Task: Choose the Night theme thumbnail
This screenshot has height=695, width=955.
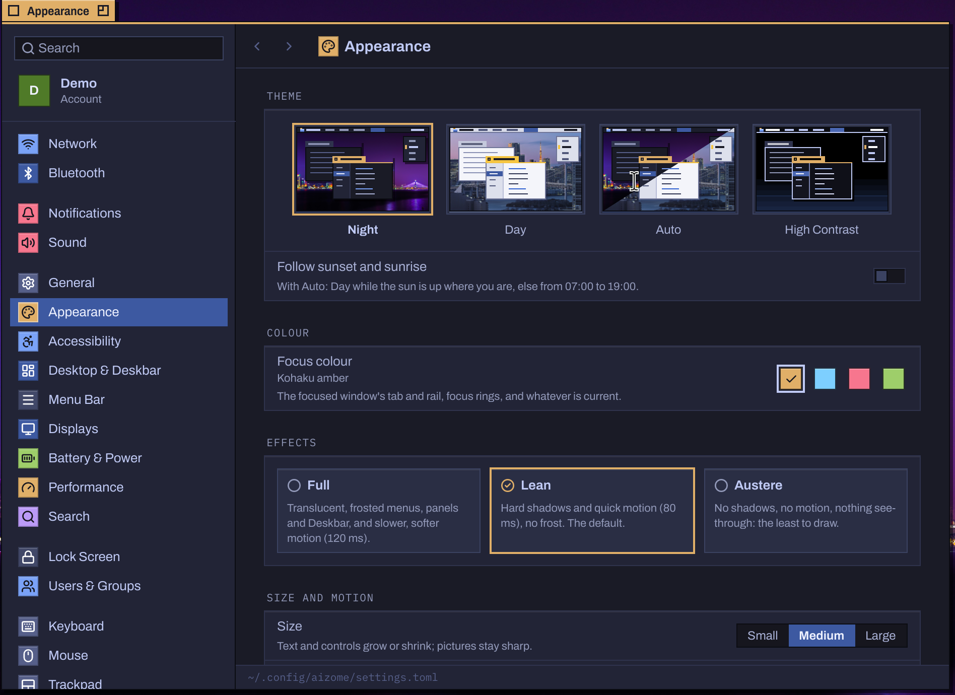Action: (x=363, y=169)
